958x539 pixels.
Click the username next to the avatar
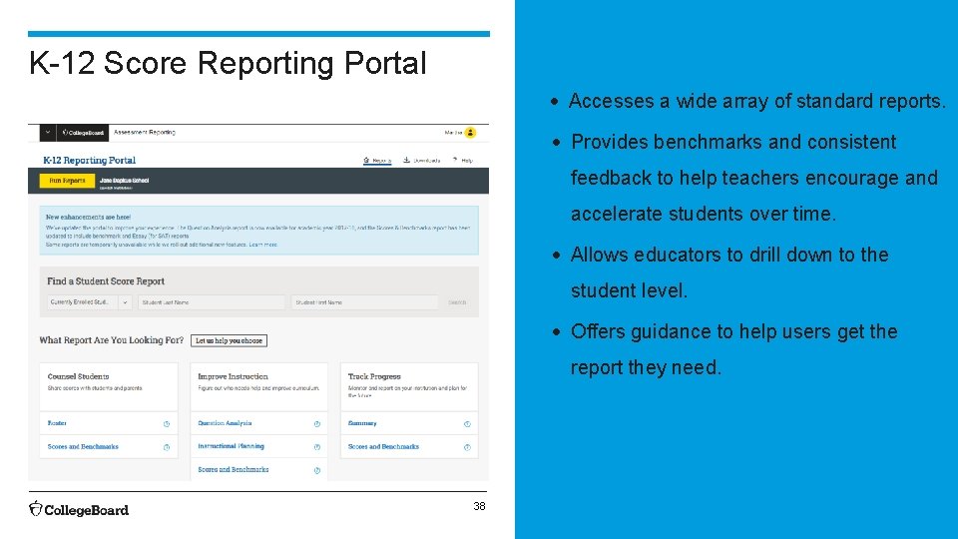click(x=453, y=133)
